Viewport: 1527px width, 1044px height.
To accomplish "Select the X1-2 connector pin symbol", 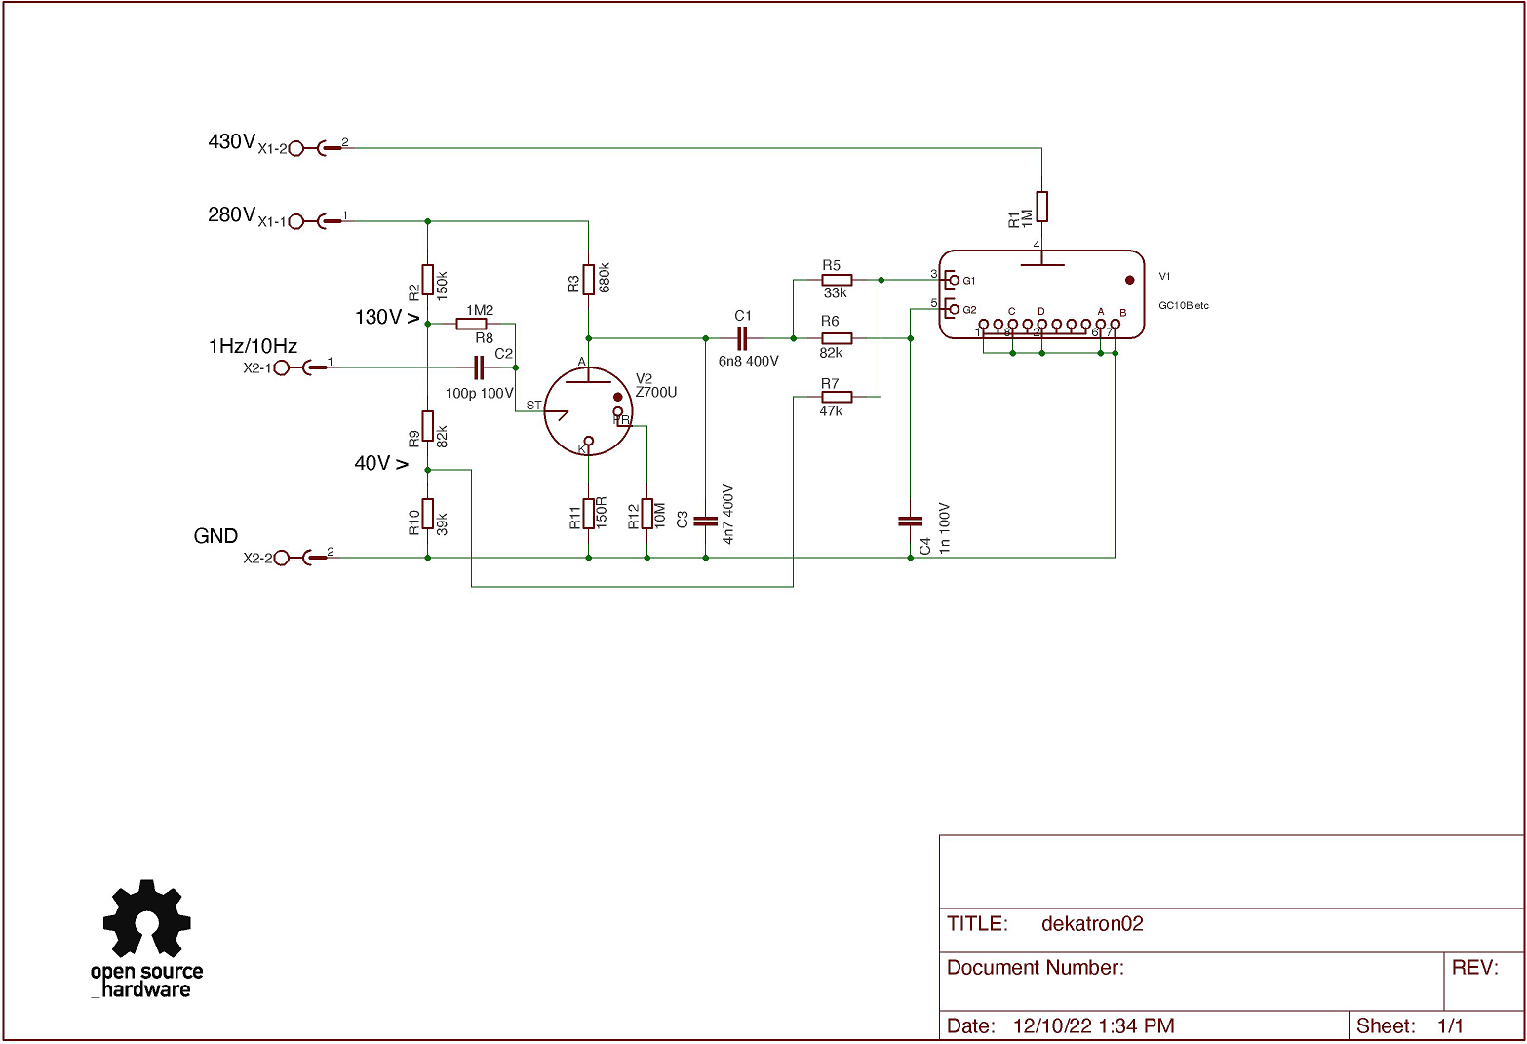I will tap(312, 148).
